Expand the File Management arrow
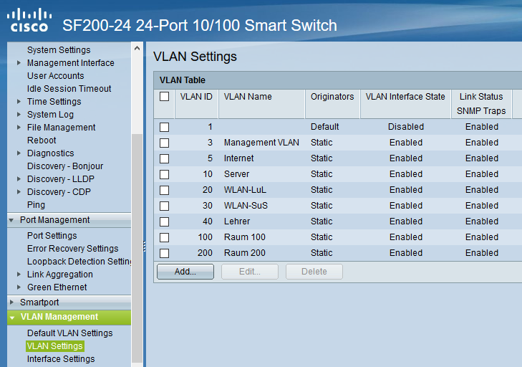 tap(19, 128)
